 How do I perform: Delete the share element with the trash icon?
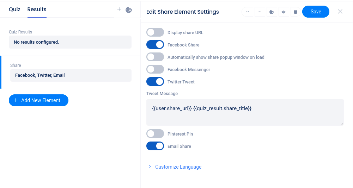tap(296, 12)
